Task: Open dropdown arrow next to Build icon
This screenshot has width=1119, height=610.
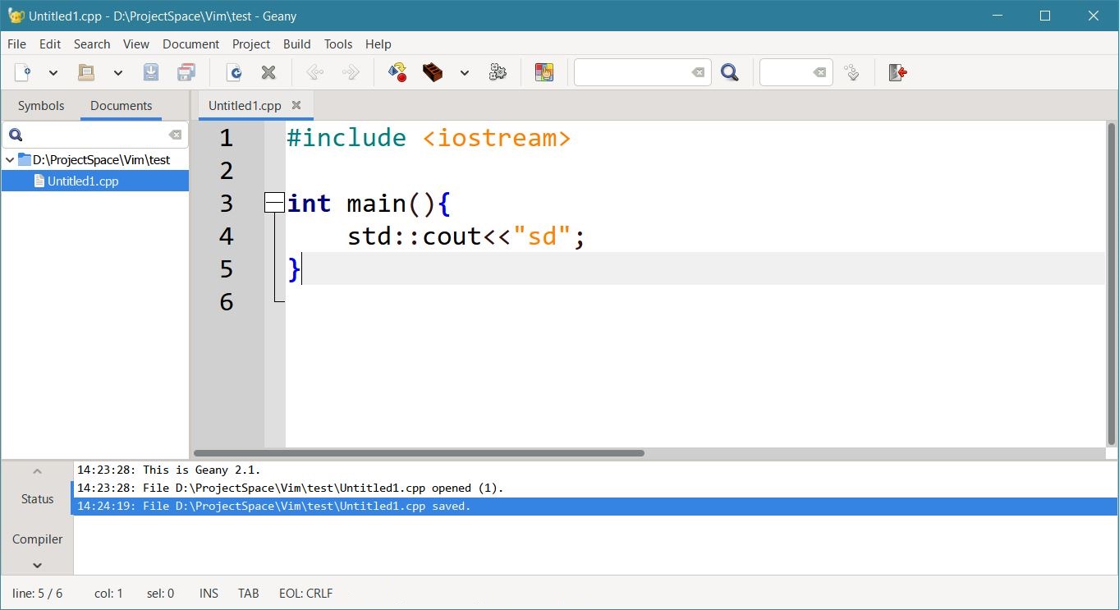Action: (465, 73)
